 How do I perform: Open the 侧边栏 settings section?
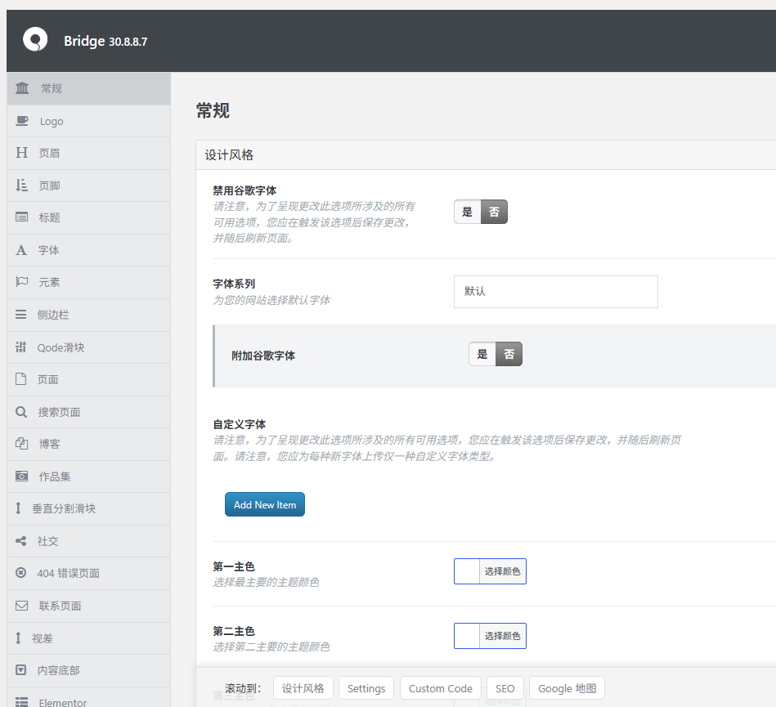(x=89, y=315)
